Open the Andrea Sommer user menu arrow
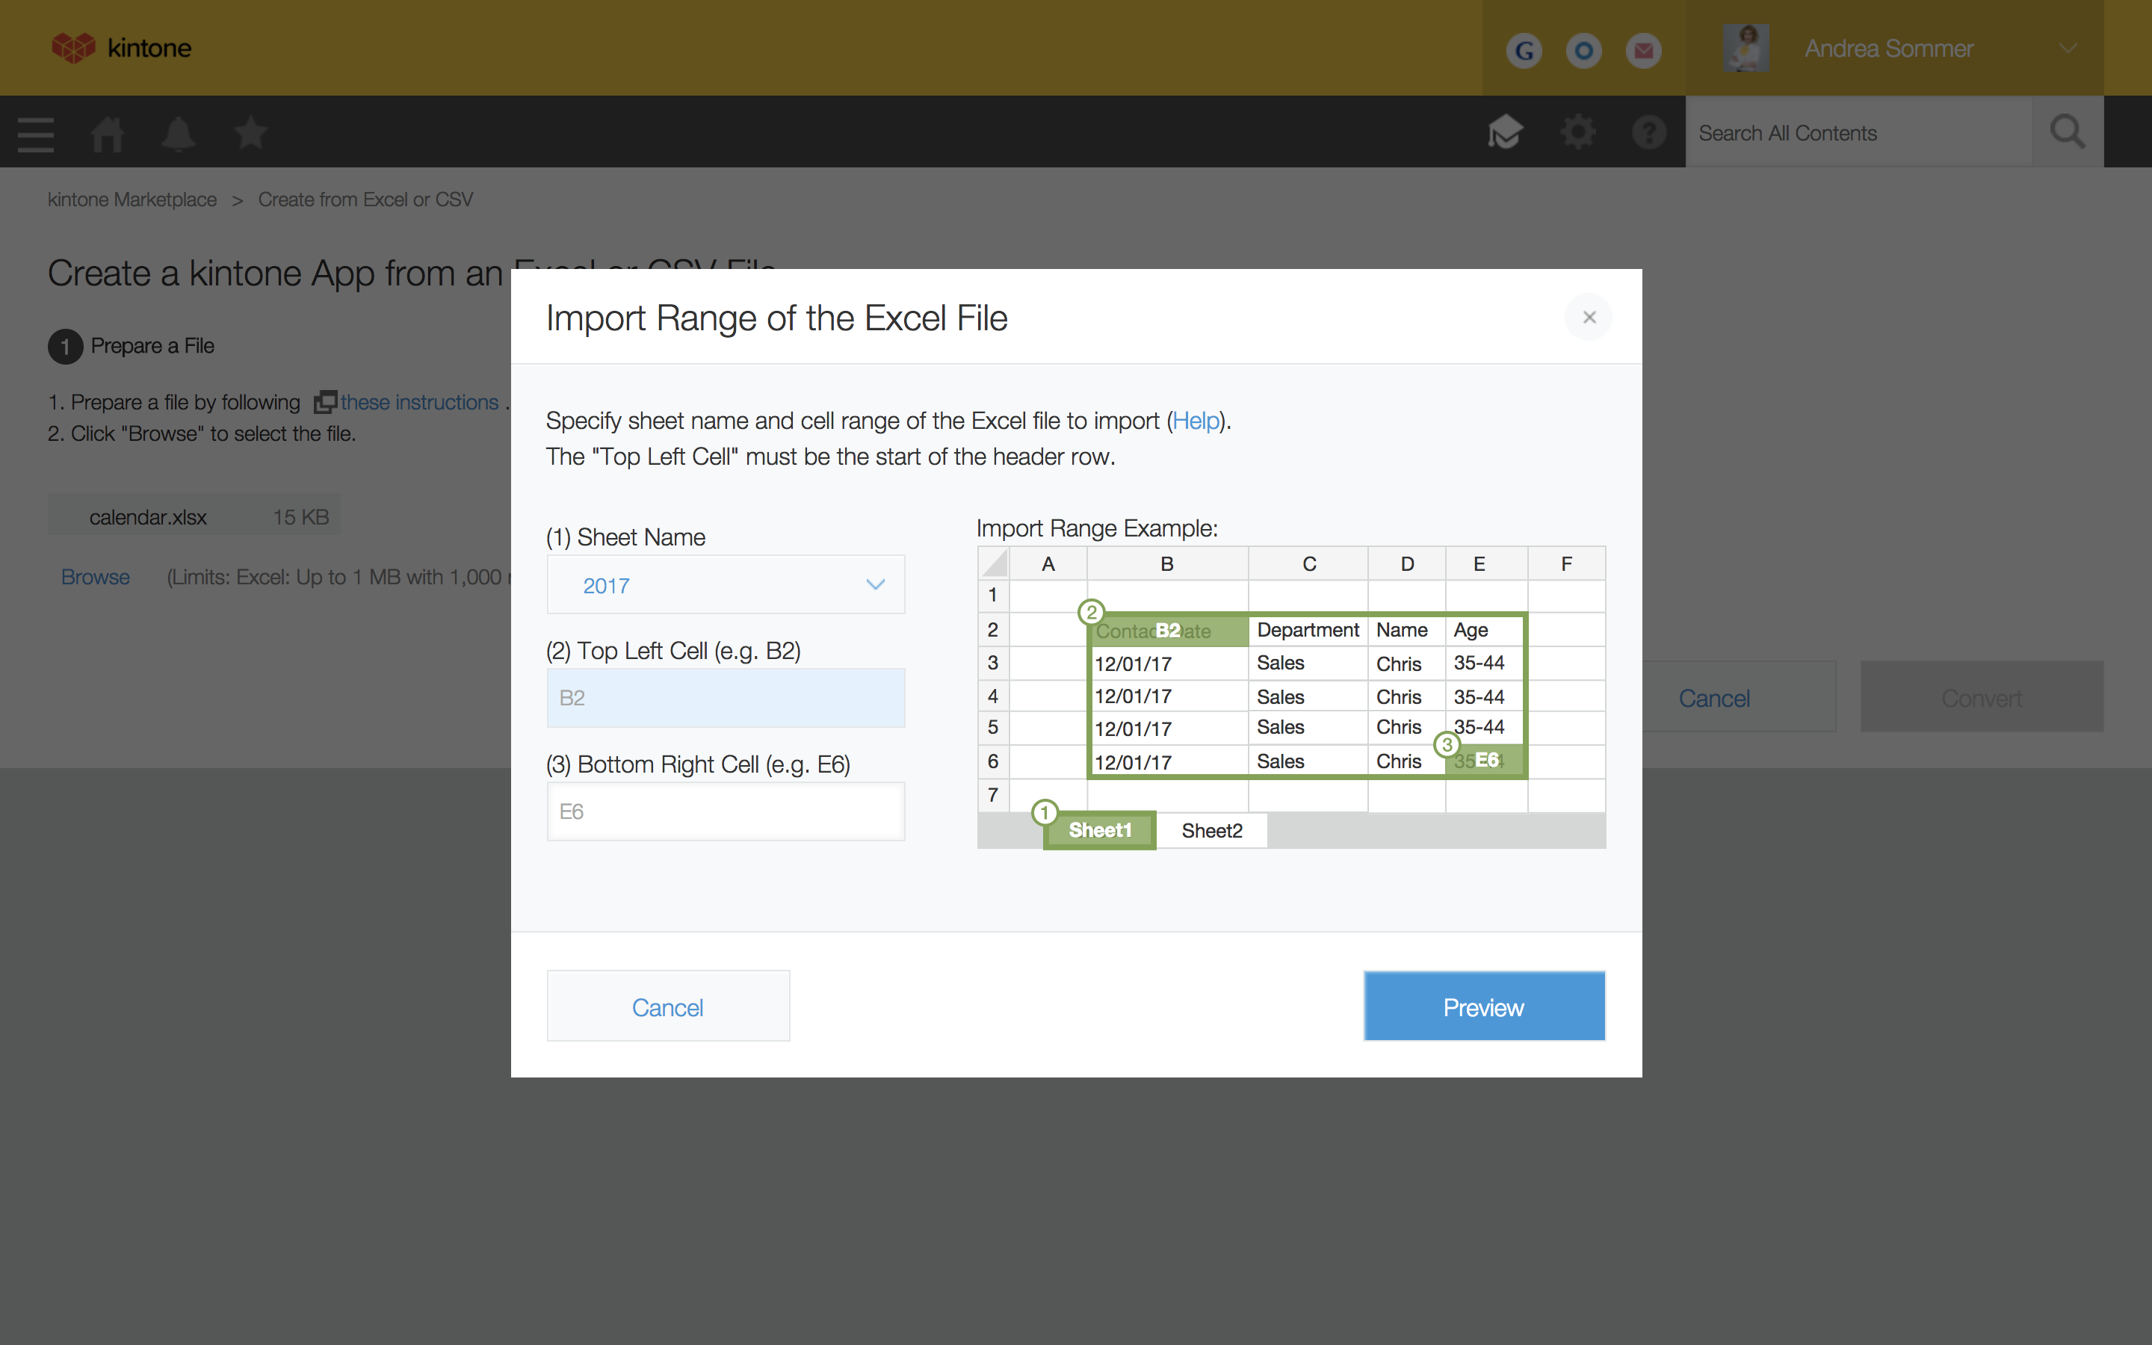Image resolution: width=2152 pixels, height=1345 pixels. click(x=2068, y=48)
